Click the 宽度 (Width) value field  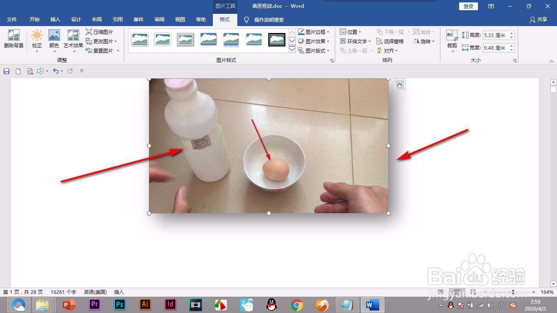pyautogui.click(x=495, y=48)
